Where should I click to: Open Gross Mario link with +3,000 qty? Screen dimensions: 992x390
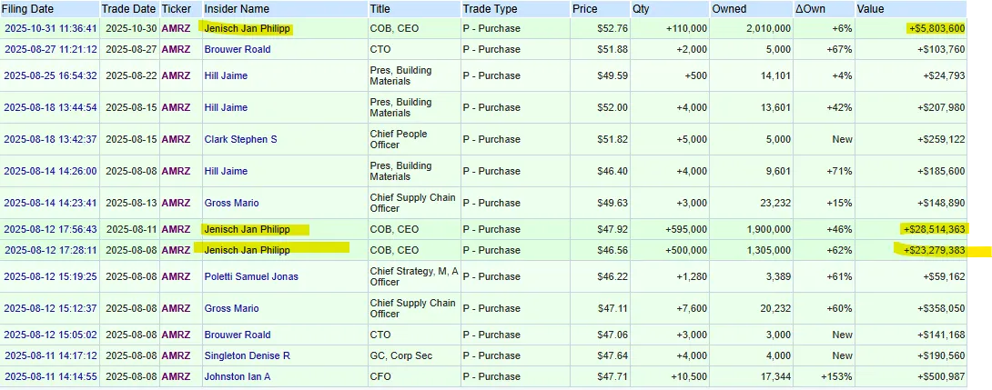coord(231,203)
